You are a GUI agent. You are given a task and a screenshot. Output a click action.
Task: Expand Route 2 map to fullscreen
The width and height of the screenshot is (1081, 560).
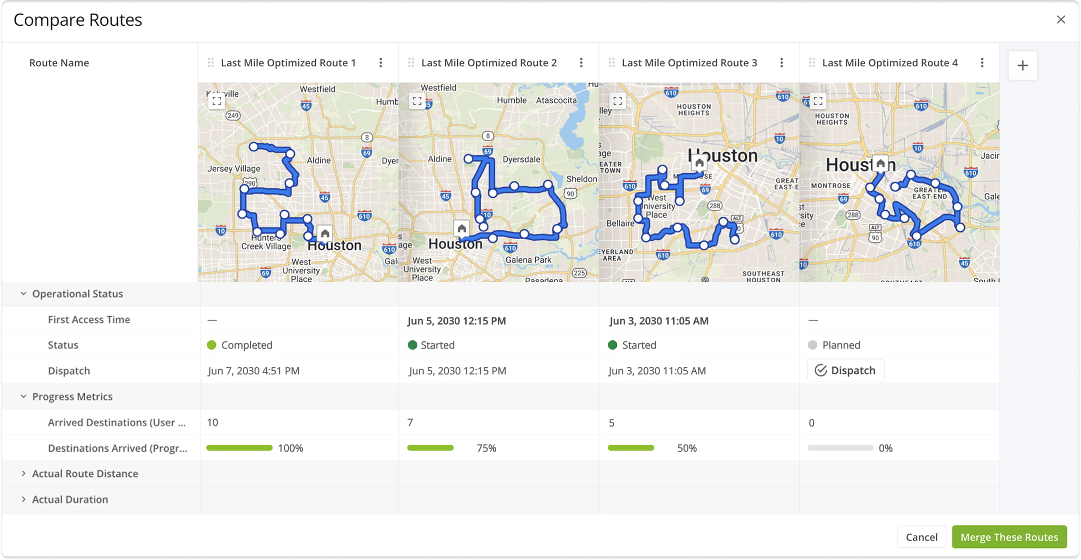pyautogui.click(x=417, y=101)
